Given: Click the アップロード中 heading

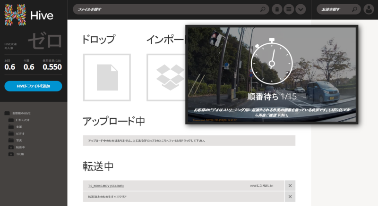Looking at the screenshot, I should (113, 121).
